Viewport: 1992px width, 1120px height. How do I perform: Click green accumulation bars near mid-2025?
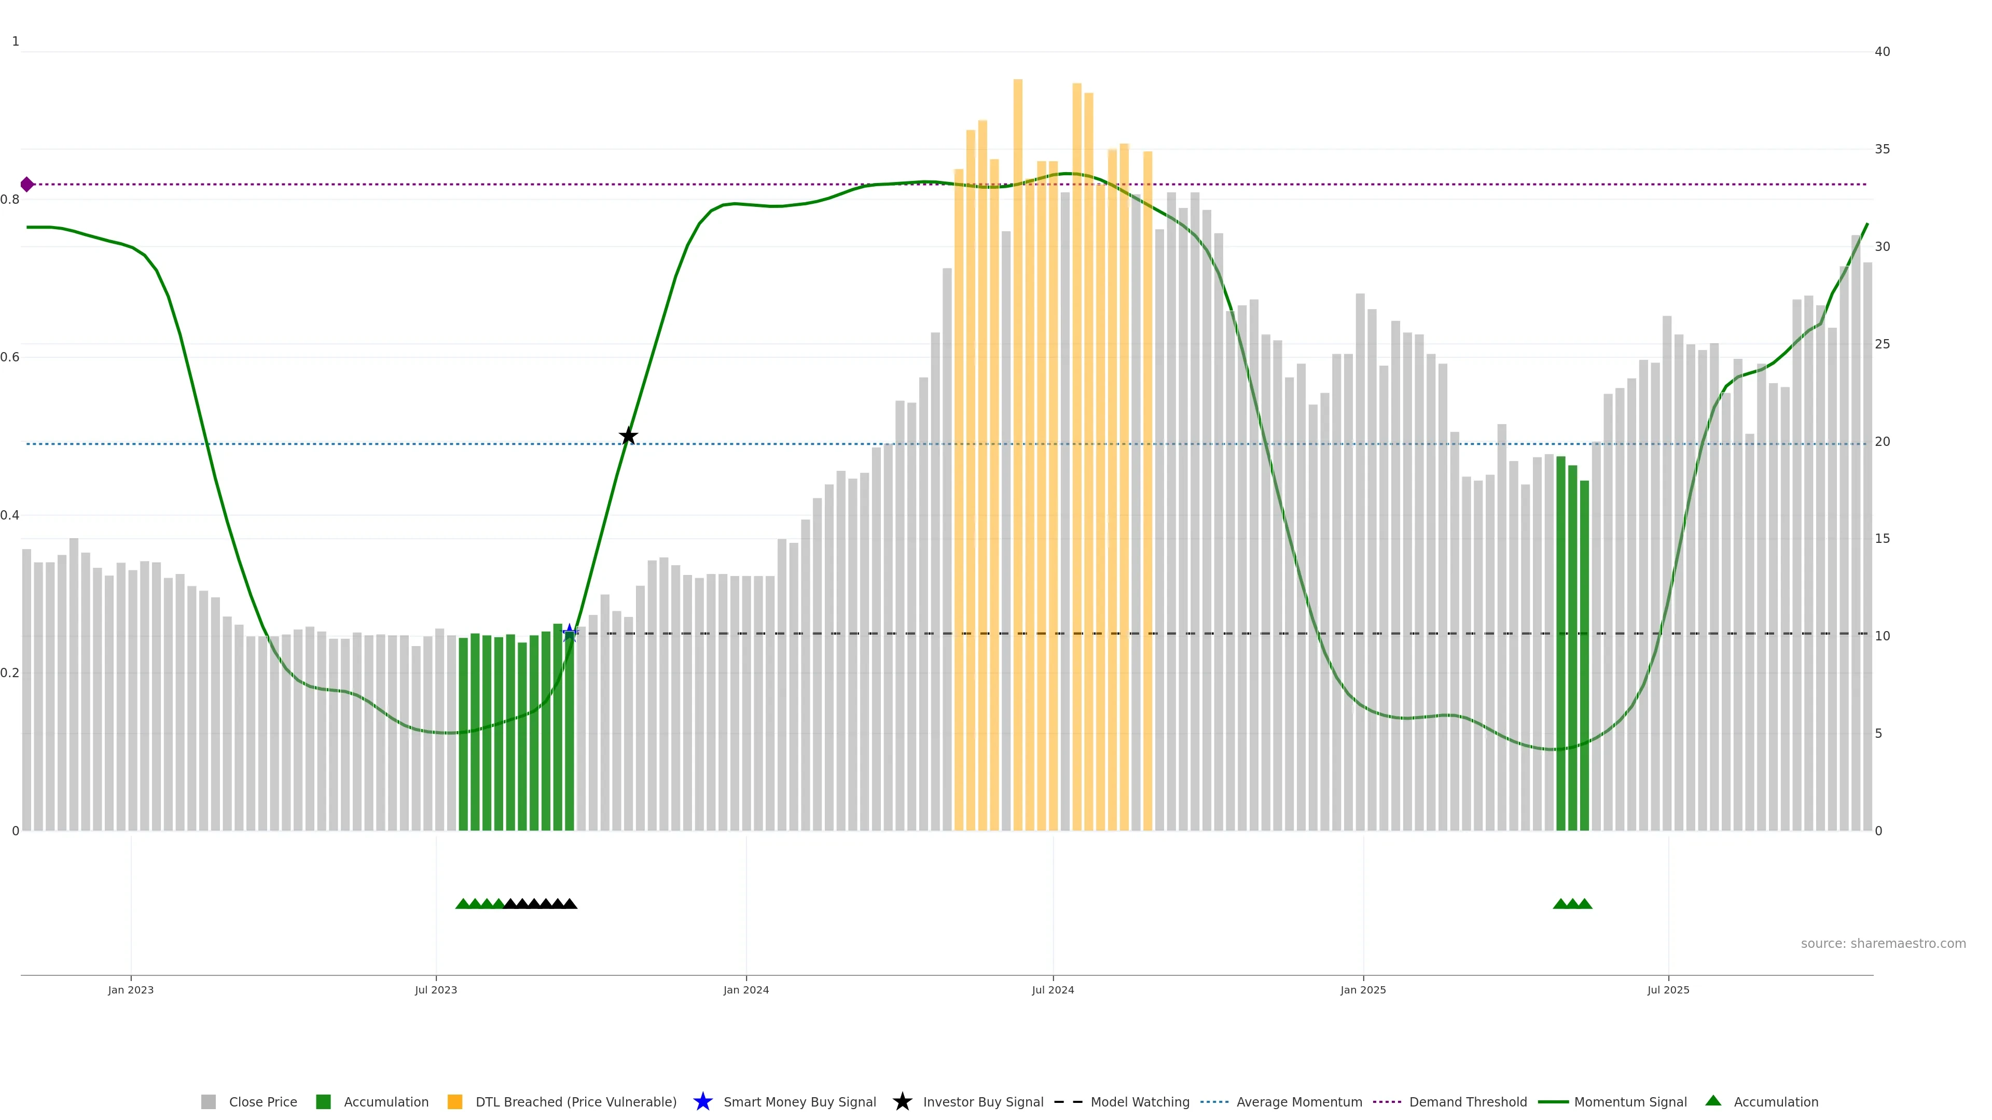click(1572, 657)
